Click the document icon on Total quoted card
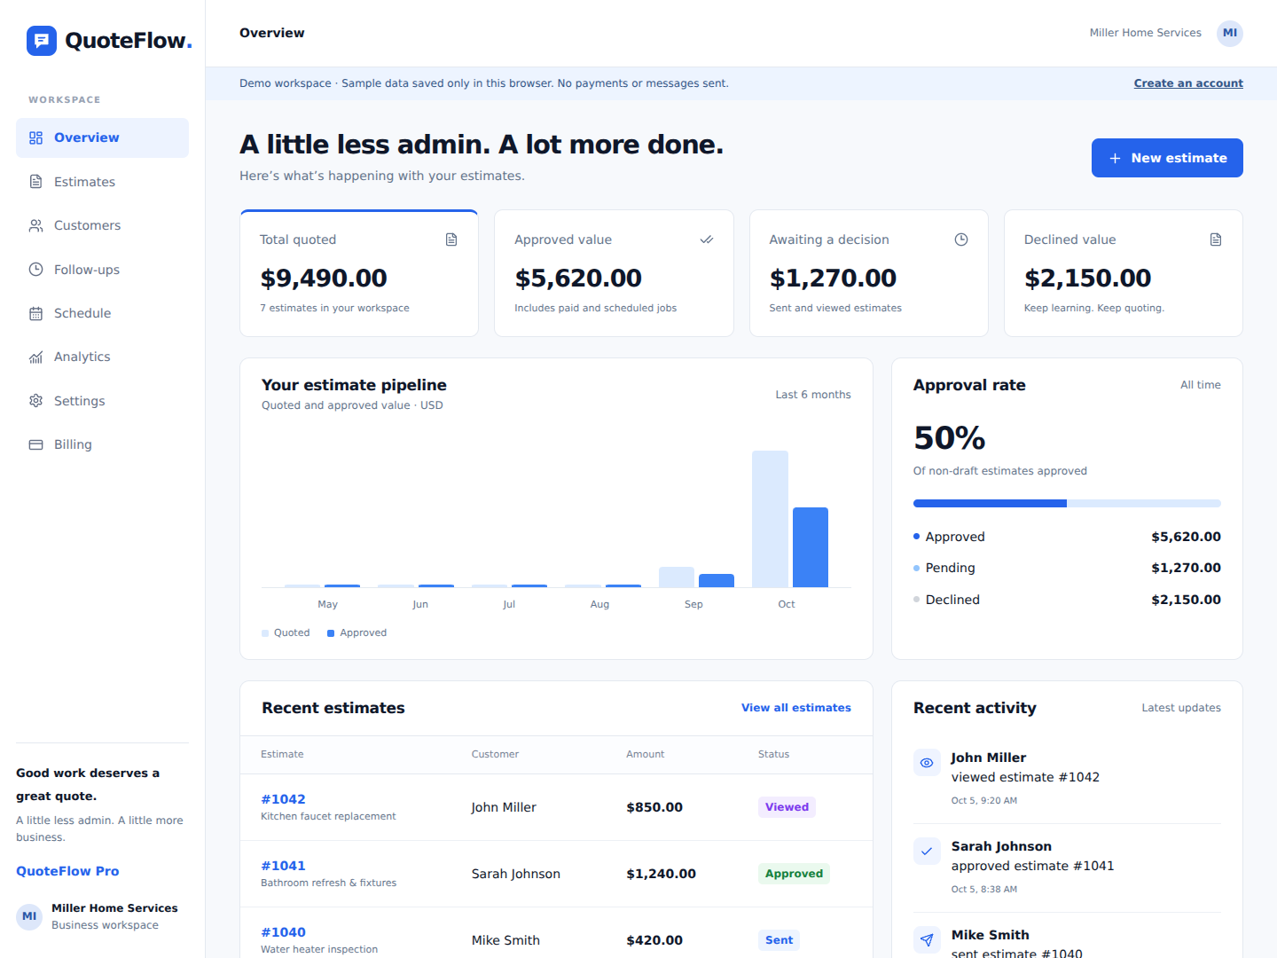This screenshot has width=1277, height=958. pos(451,239)
